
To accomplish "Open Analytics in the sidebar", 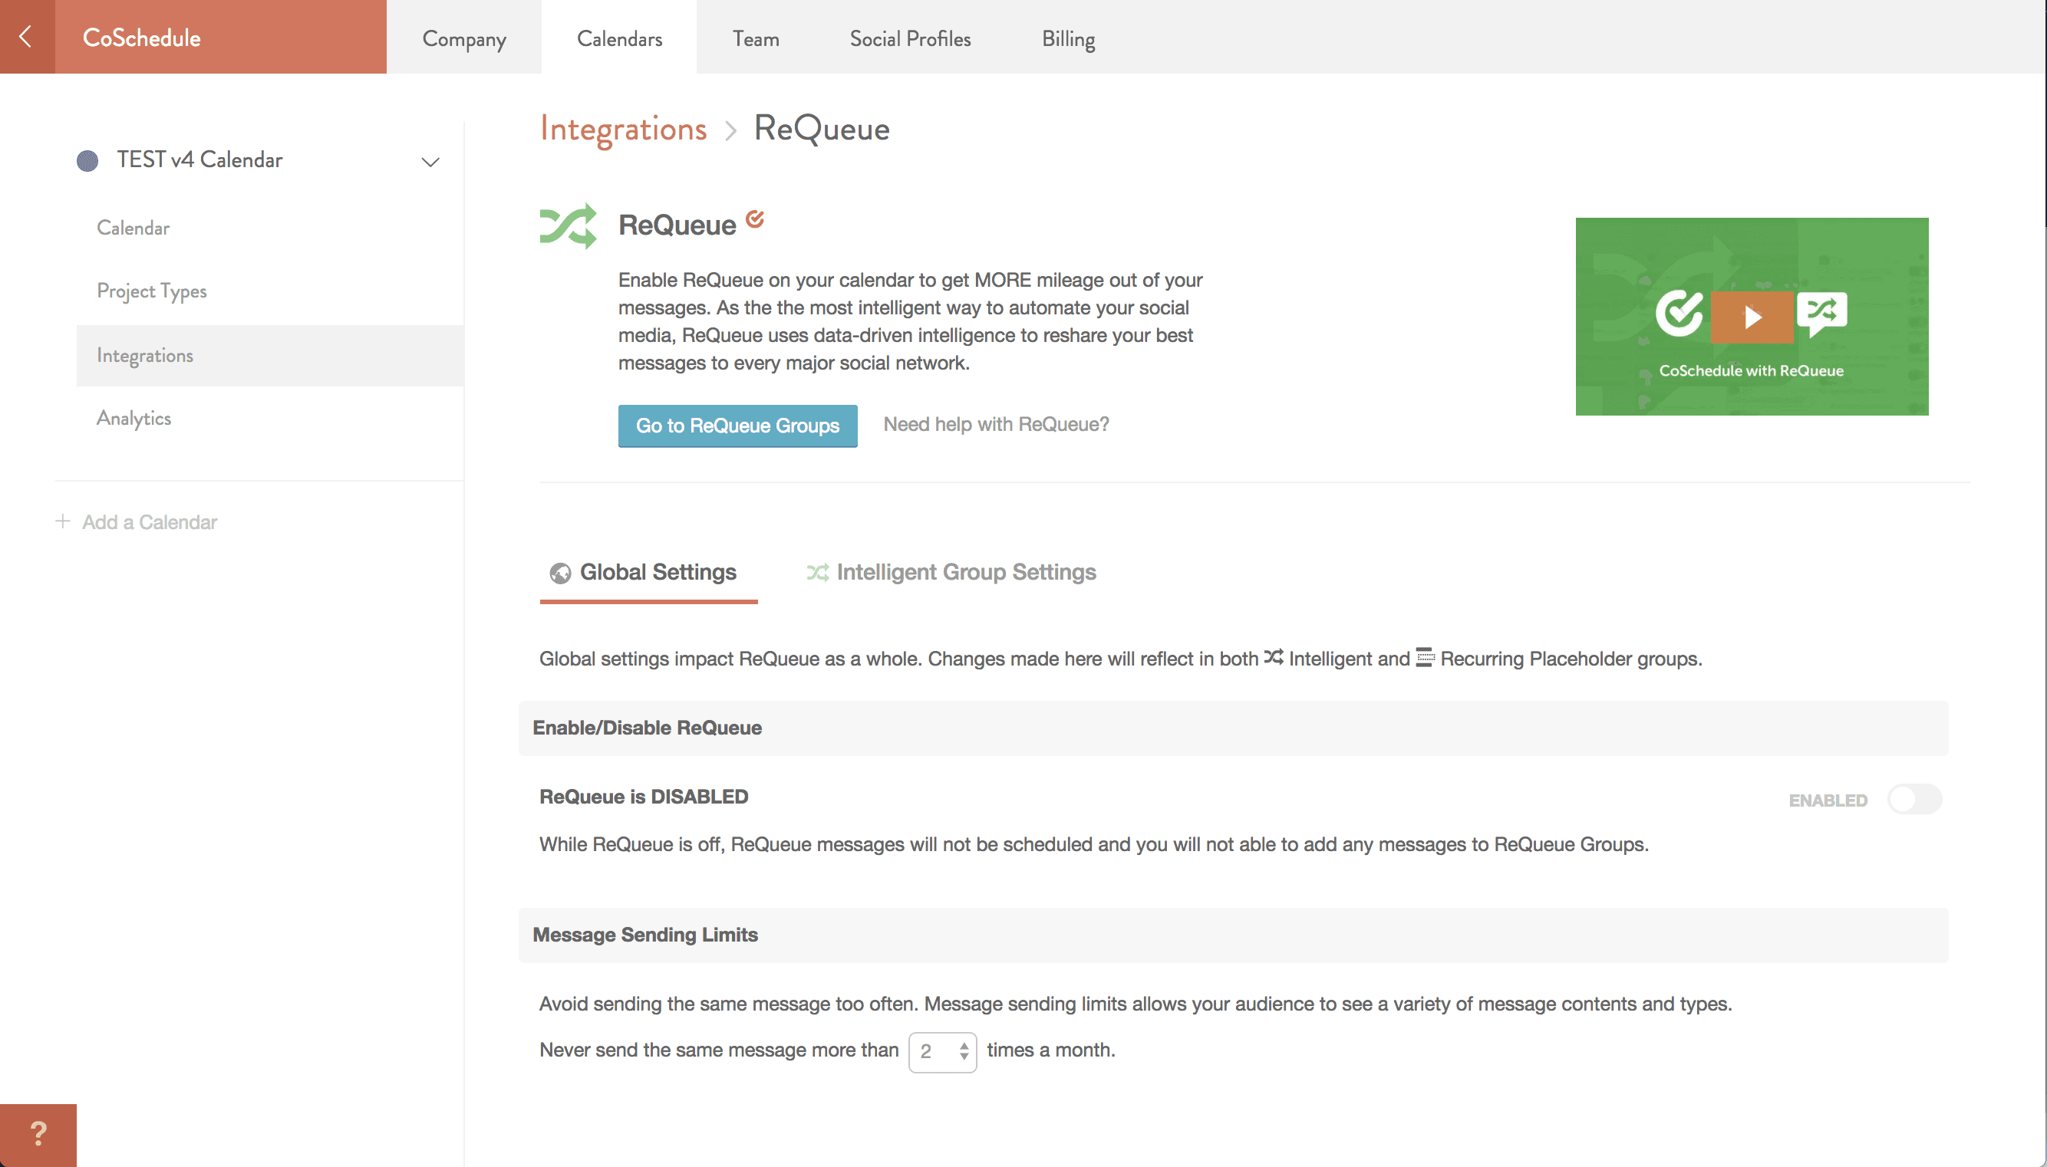I will tap(134, 419).
